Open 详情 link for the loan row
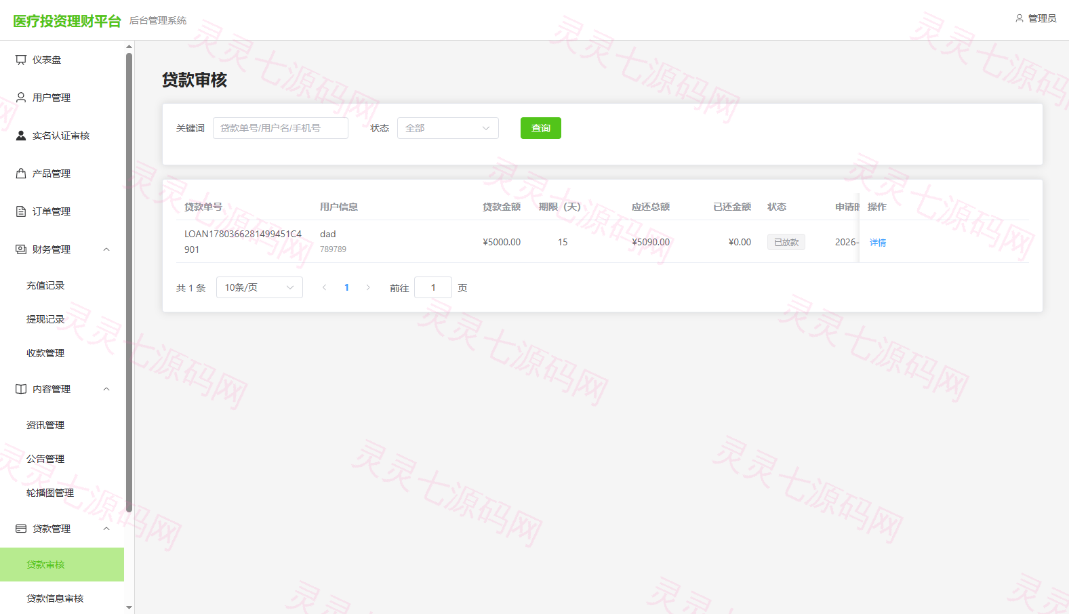 878,243
